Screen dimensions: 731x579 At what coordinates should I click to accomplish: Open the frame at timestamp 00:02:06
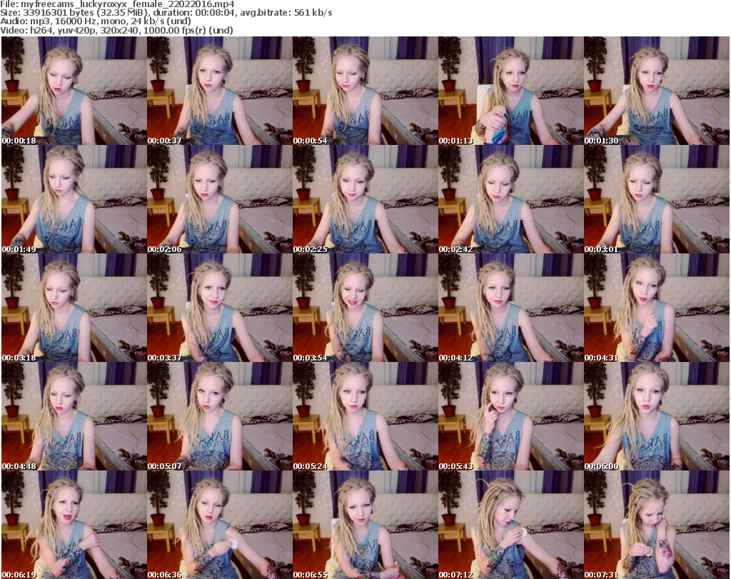[x=220, y=199]
